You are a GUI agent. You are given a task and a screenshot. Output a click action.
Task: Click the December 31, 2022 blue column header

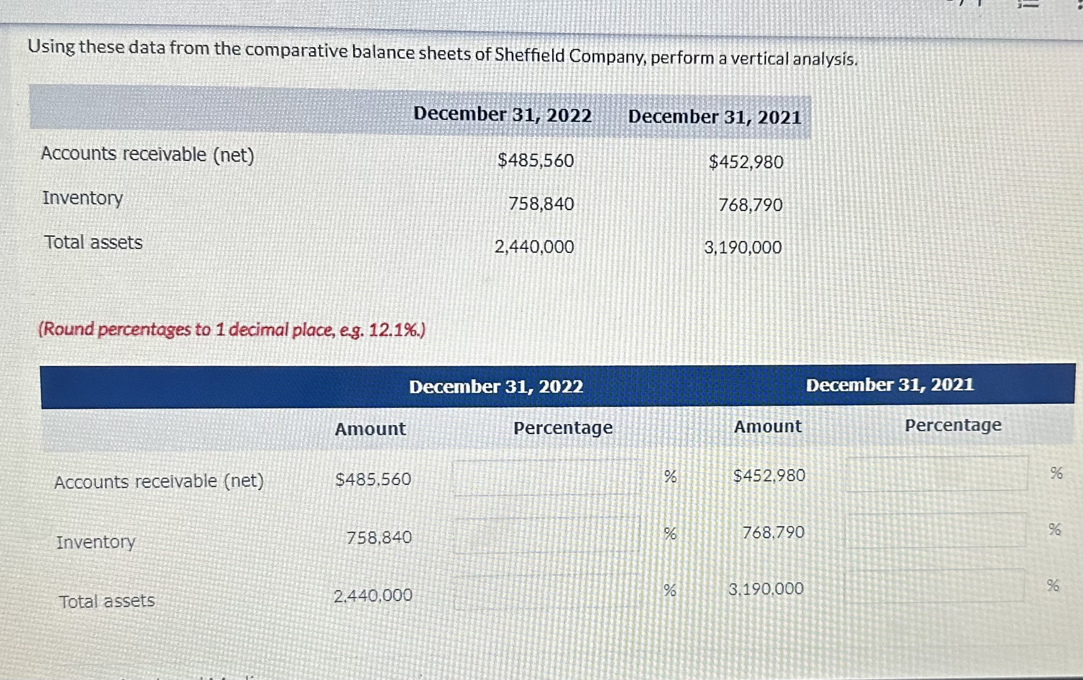coord(496,386)
